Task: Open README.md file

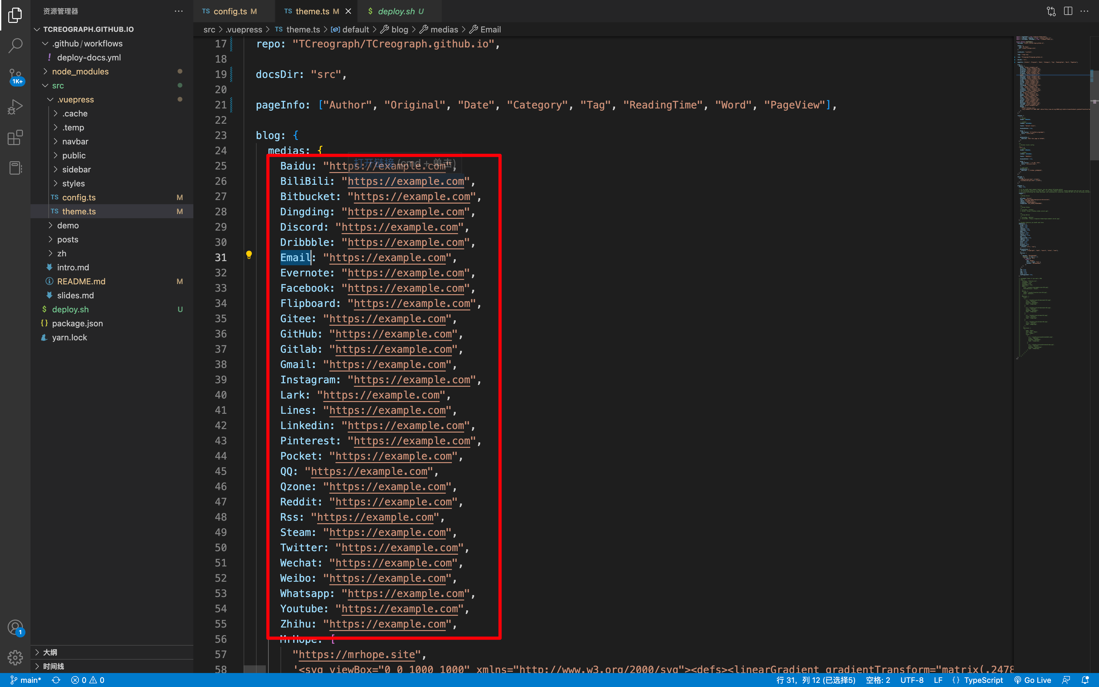Action: point(112,281)
